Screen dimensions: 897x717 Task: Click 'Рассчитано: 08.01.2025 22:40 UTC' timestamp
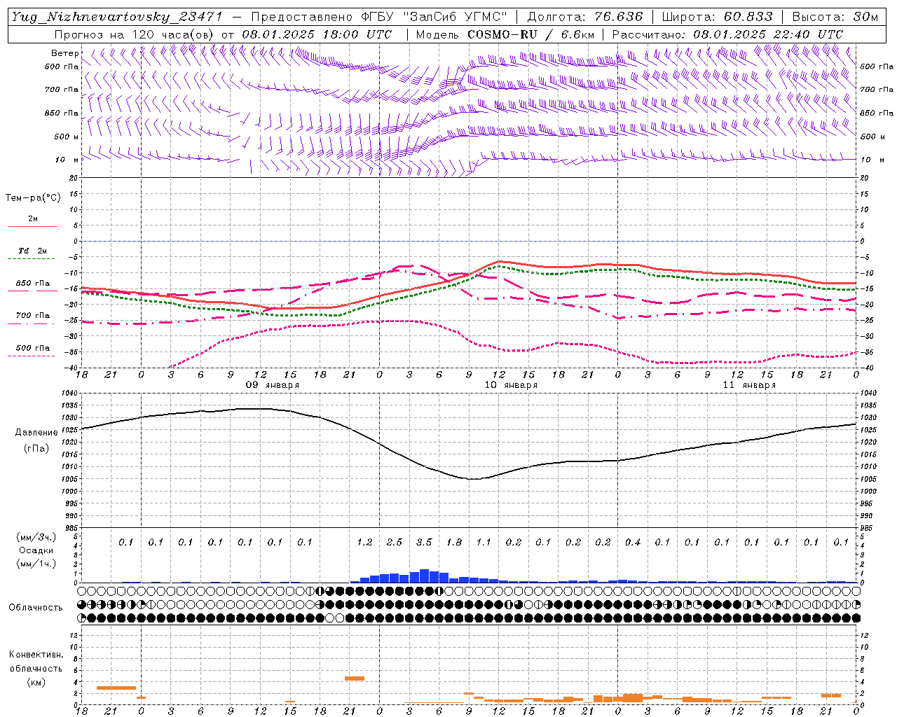pyautogui.click(x=727, y=34)
